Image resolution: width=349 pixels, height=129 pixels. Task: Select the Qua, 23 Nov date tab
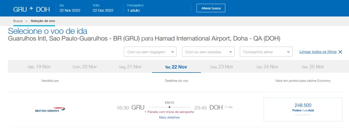(221, 67)
